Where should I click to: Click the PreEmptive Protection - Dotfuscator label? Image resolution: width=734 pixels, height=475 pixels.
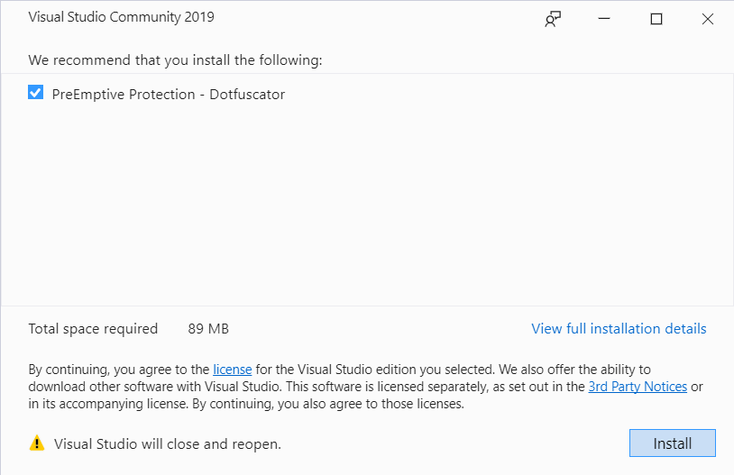pos(169,94)
